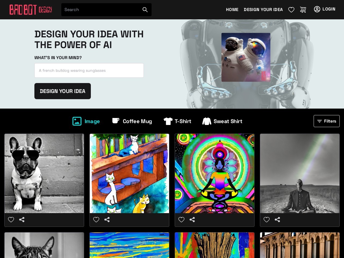Open the astronaut pug preview image

246,57
